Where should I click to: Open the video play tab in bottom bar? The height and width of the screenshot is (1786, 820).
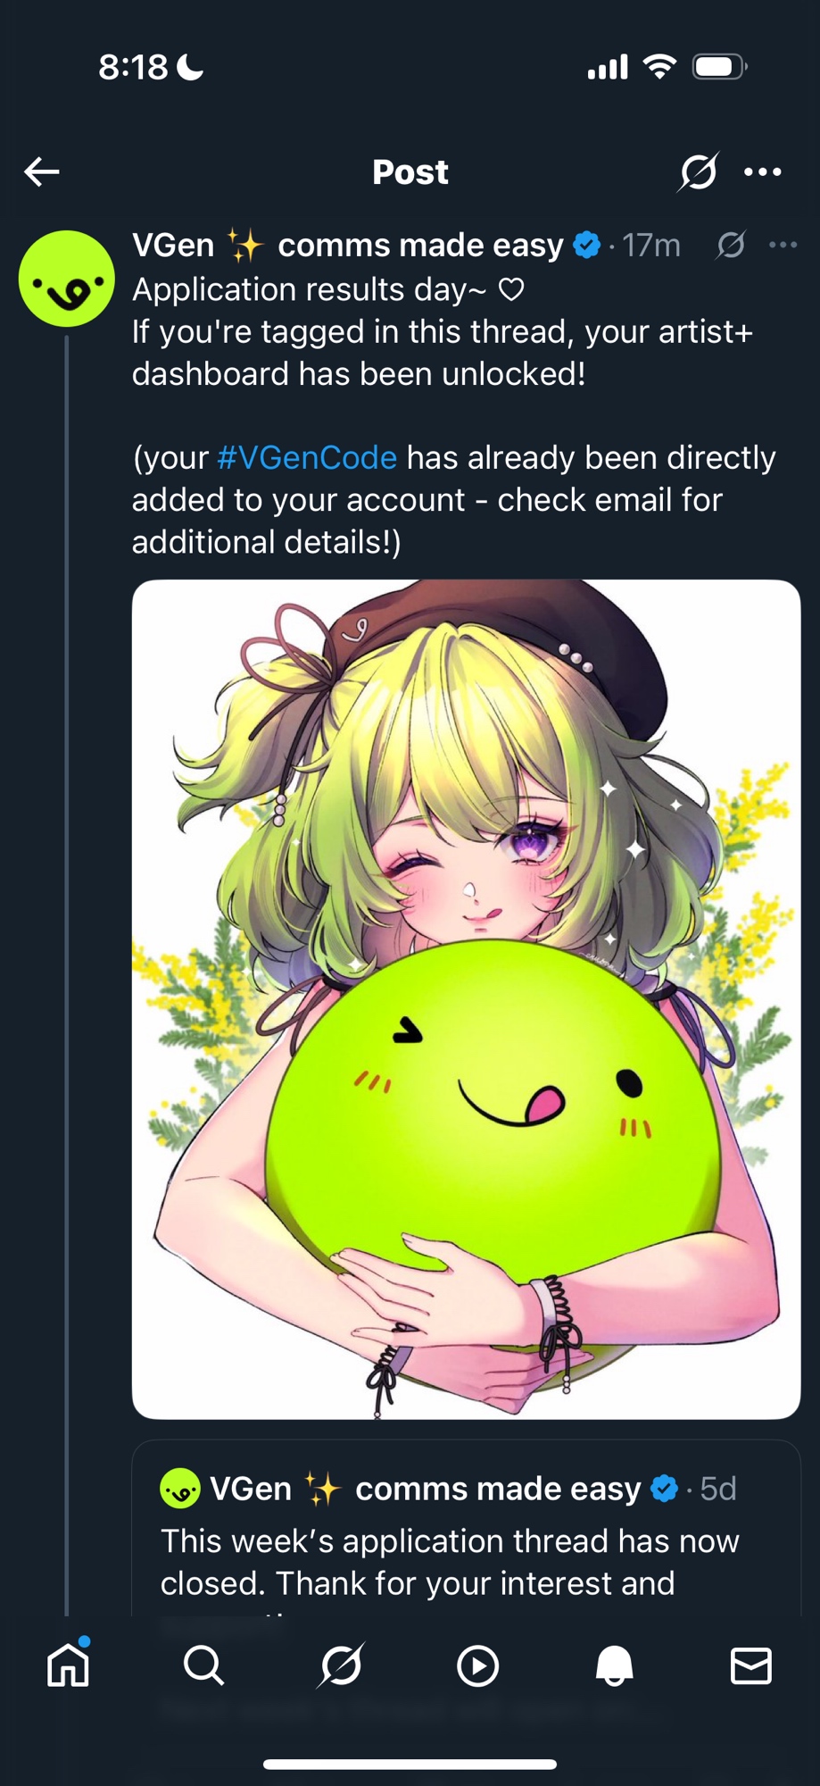(x=477, y=1665)
